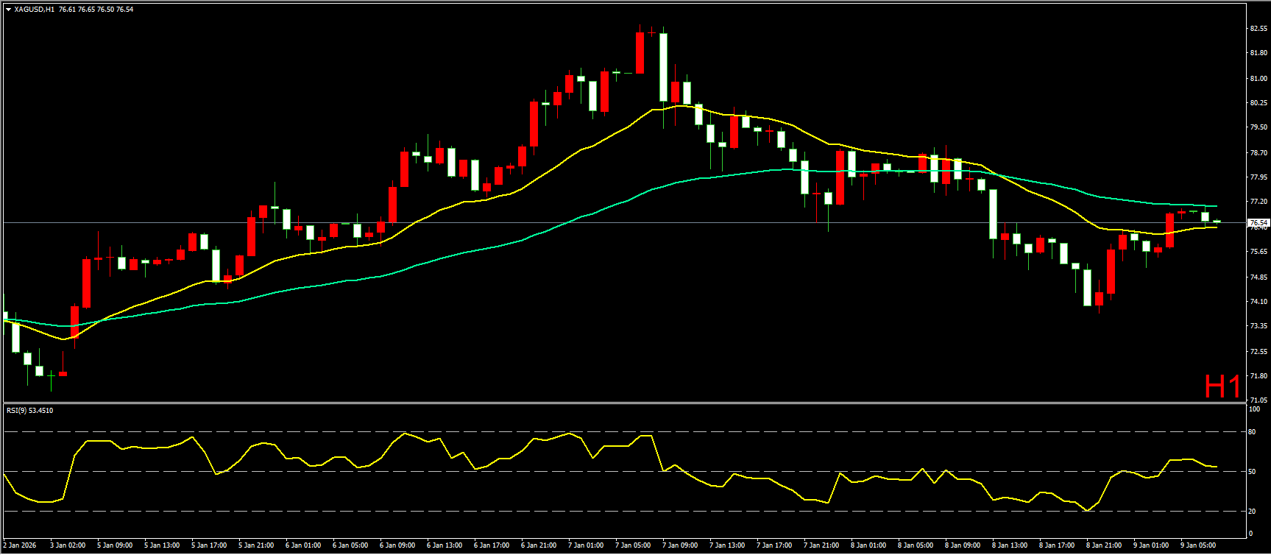
Task: Select the end of the green moving average line
Action: click(x=1216, y=206)
